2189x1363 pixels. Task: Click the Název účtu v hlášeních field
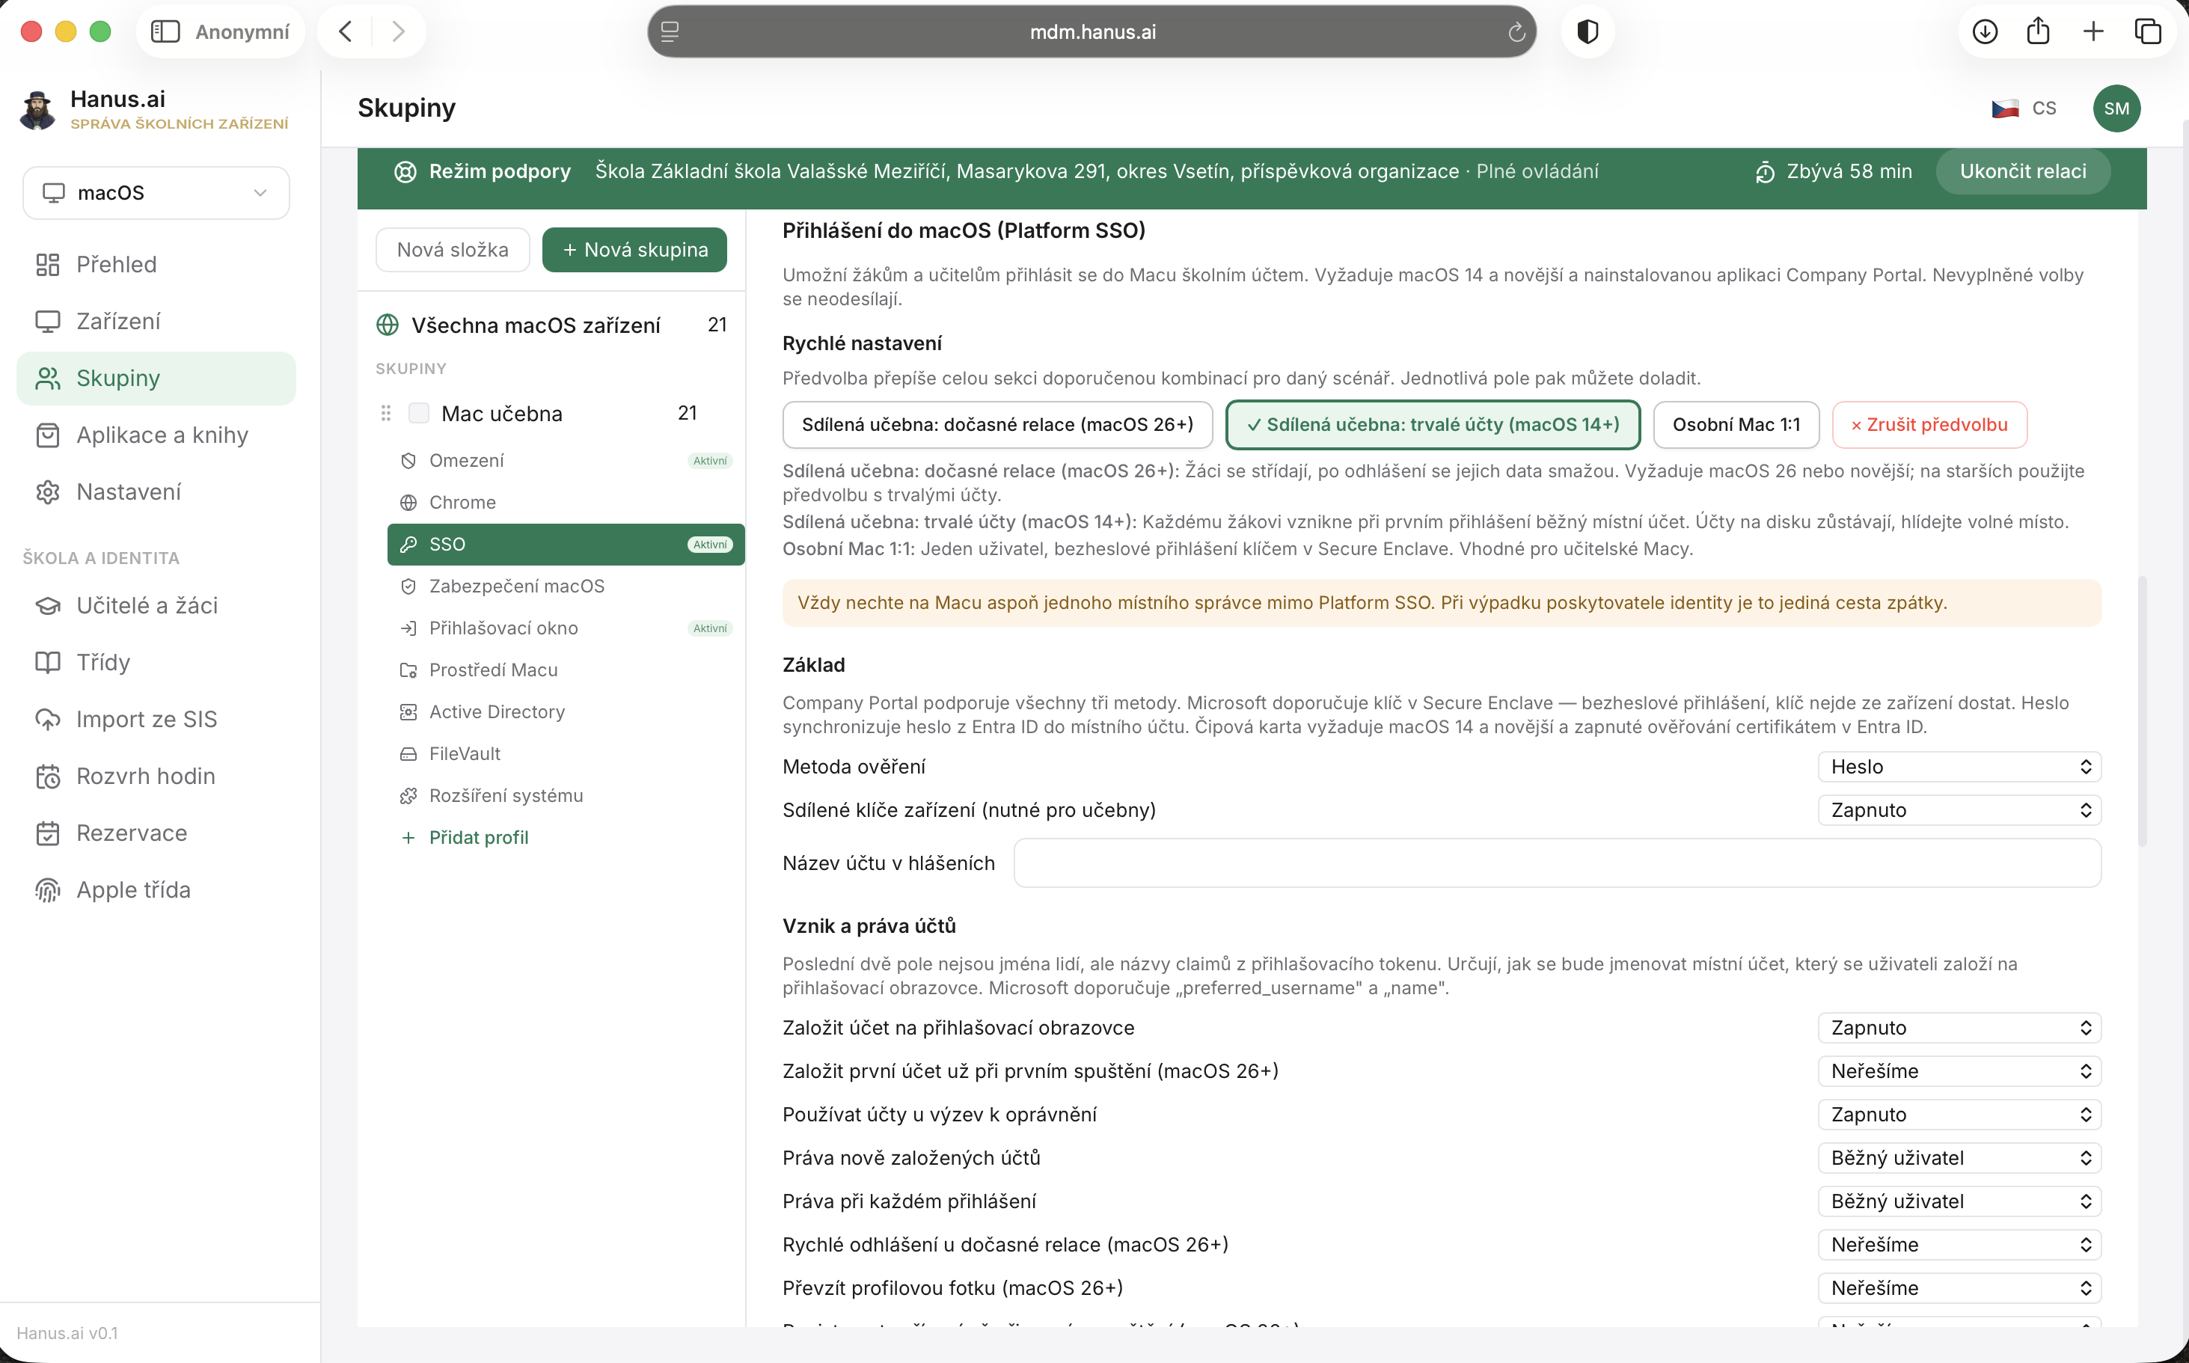pyautogui.click(x=1557, y=863)
